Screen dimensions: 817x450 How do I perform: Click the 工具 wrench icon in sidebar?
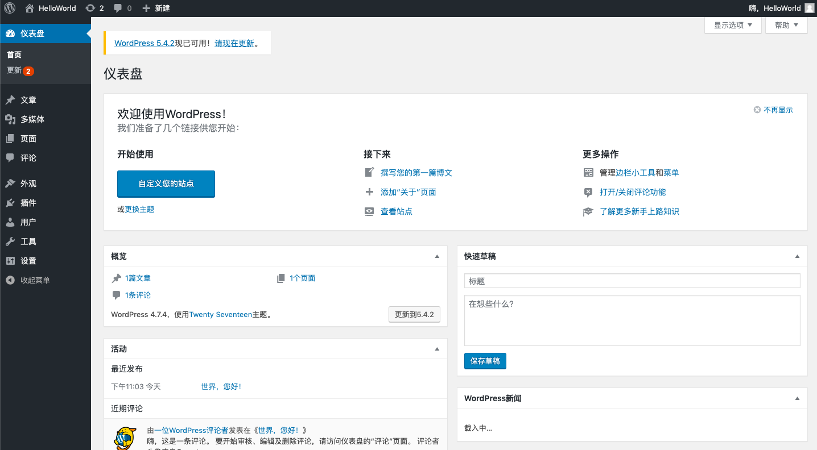(x=10, y=241)
